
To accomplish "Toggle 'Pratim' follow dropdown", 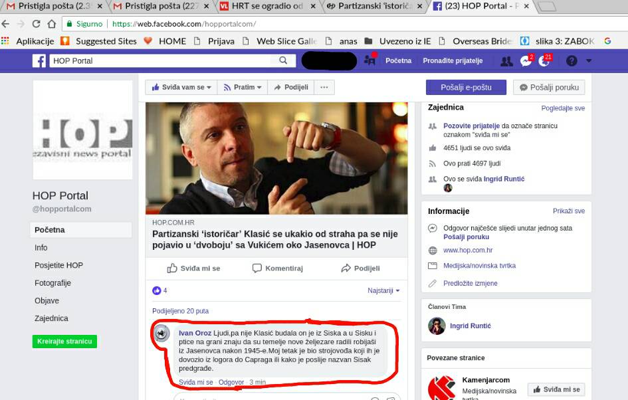I will [x=243, y=87].
